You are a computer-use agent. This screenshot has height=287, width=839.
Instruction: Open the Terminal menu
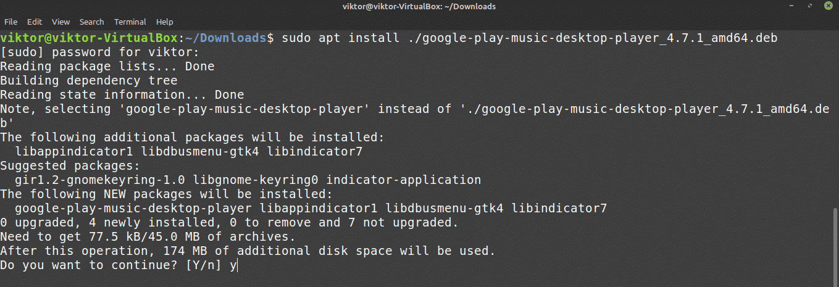(x=130, y=22)
